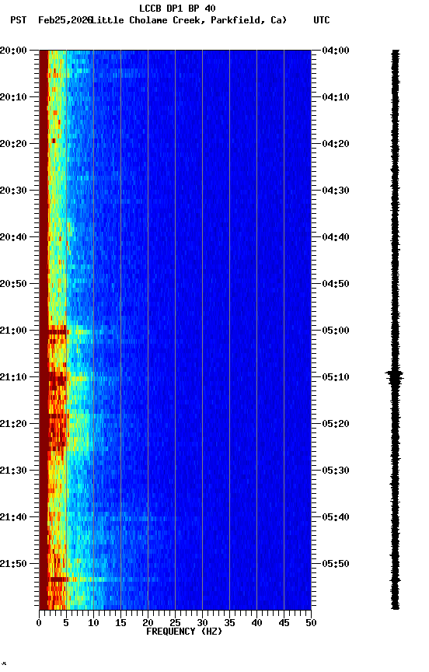This screenshot has height=672, width=429.
Task: Click the 'UTC' timezone label
Action: click(x=322, y=20)
